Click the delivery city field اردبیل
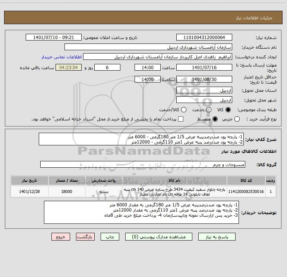 point(204,100)
